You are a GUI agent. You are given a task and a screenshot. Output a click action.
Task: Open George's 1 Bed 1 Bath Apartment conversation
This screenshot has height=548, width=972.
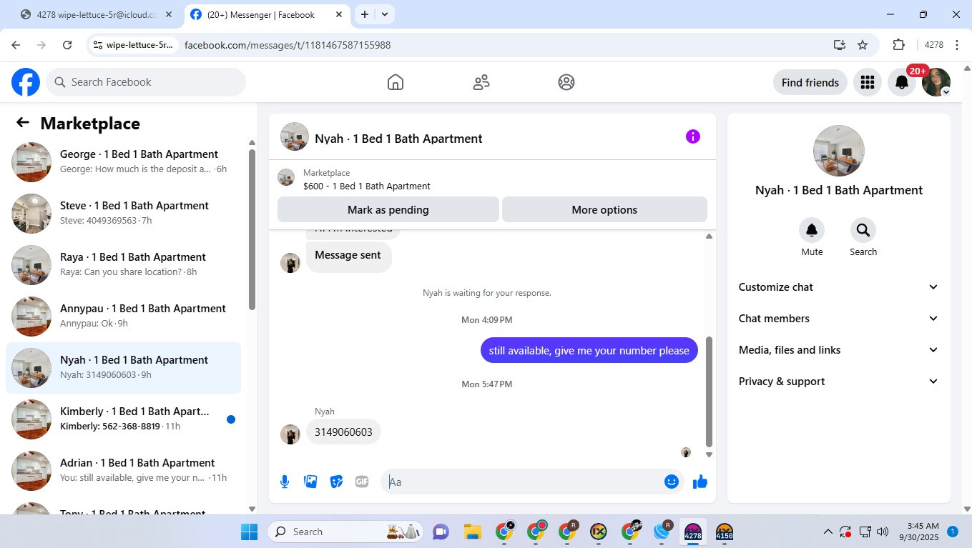[x=123, y=162]
